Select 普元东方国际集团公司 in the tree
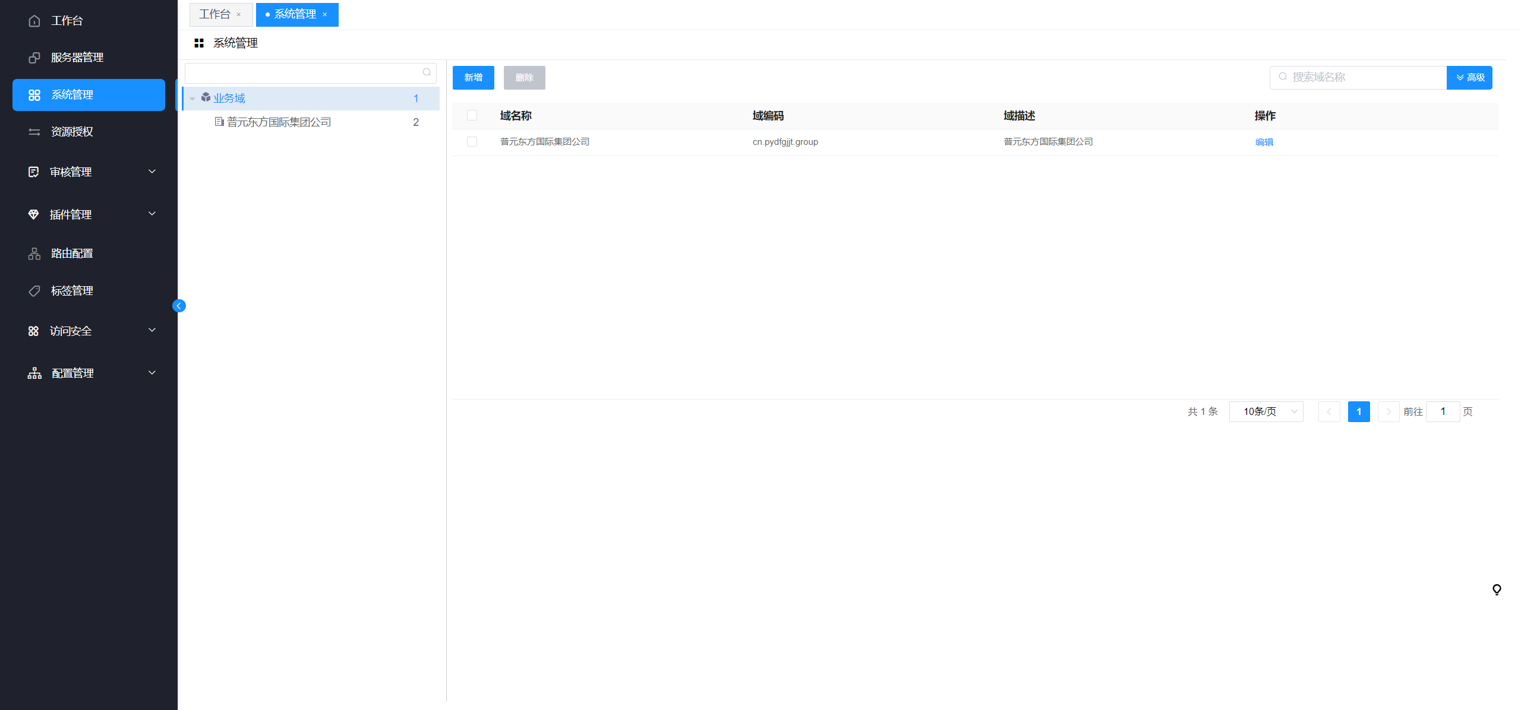 coord(311,122)
